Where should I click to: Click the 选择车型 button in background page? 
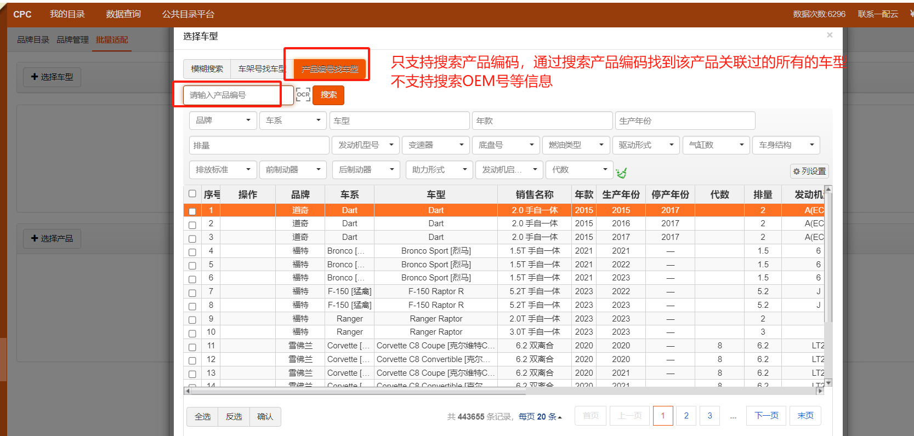click(x=52, y=77)
